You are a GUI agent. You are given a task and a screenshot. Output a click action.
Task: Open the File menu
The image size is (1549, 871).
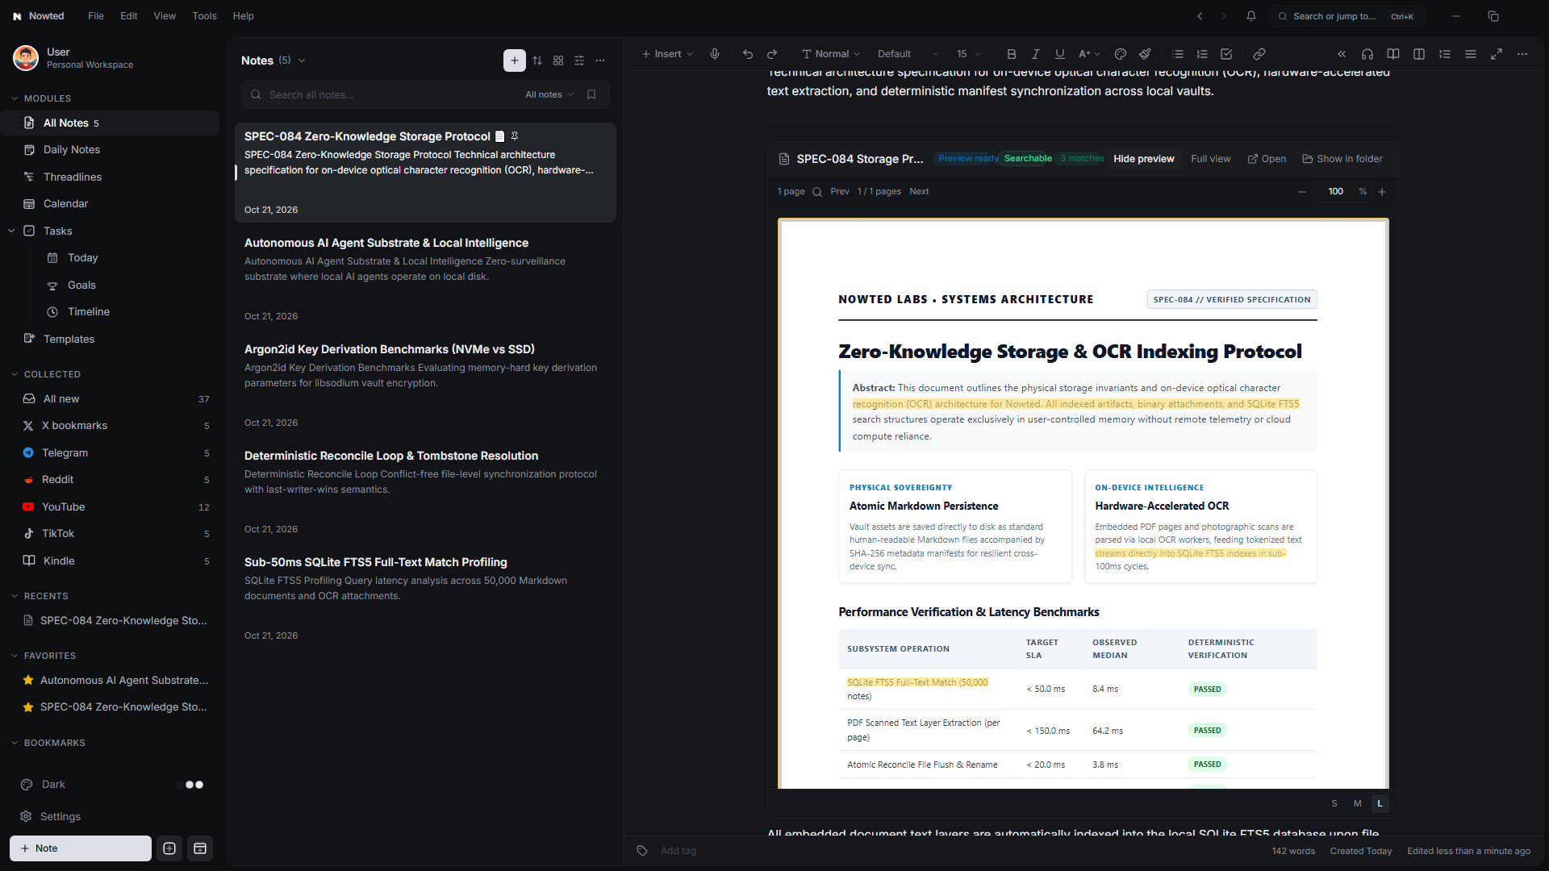coord(96,16)
